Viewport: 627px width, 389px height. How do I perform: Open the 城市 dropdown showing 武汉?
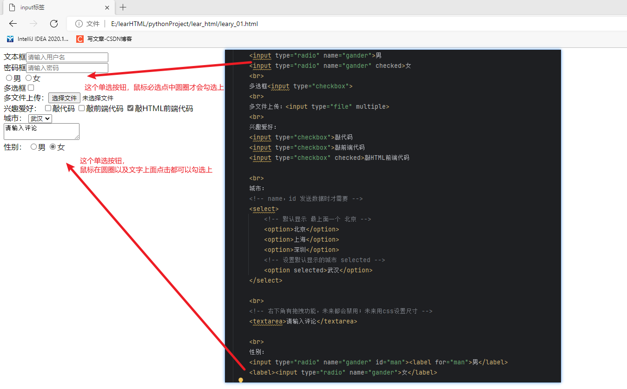[40, 119]
